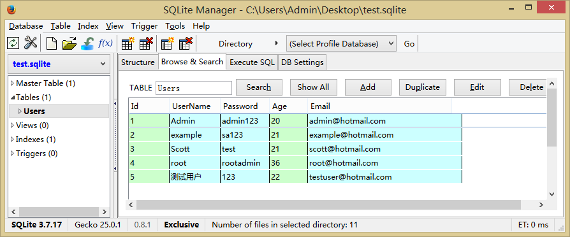570x237 pixels.
Task: Click the Age cell 36
Action: pyautogui.click(x=288, y=163)
